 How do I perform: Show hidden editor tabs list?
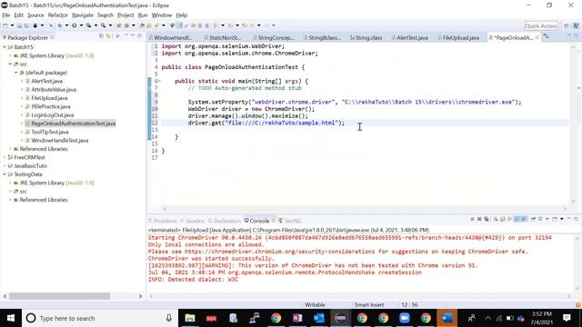(x=547, y=36)
